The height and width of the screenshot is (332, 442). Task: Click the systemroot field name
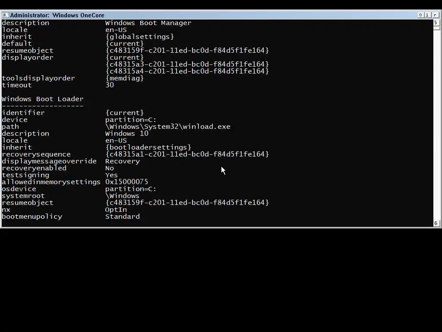[x=23, y=196]
